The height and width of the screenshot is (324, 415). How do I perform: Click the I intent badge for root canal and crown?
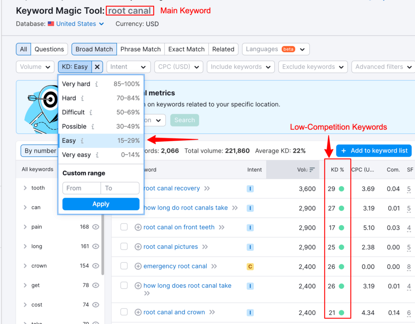250,313
